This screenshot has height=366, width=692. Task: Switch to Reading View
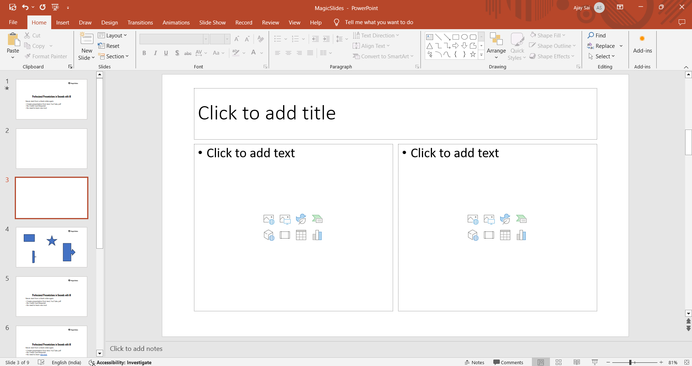pyautogui.click(x=577, y=362)
